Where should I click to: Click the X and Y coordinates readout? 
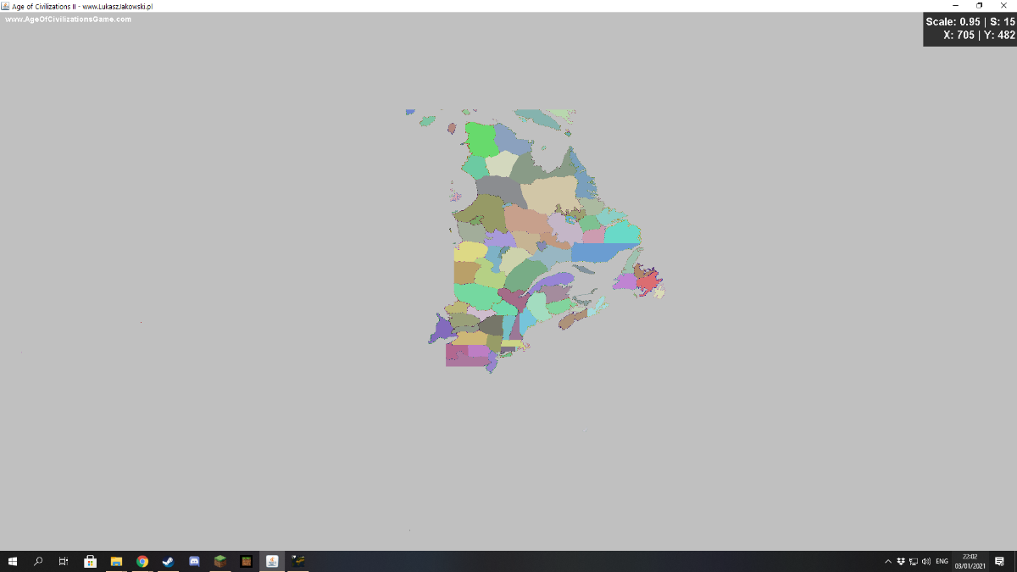pyautogui.click(x=979, y=36)
